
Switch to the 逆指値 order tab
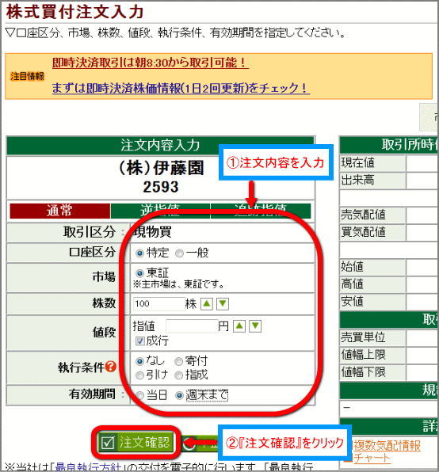(x=161, y=211)
